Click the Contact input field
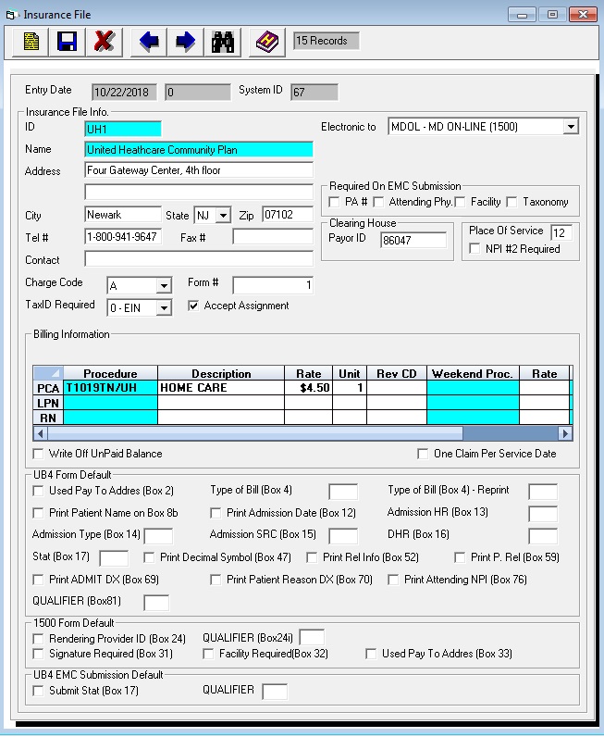604x737 pixels. 199,259
